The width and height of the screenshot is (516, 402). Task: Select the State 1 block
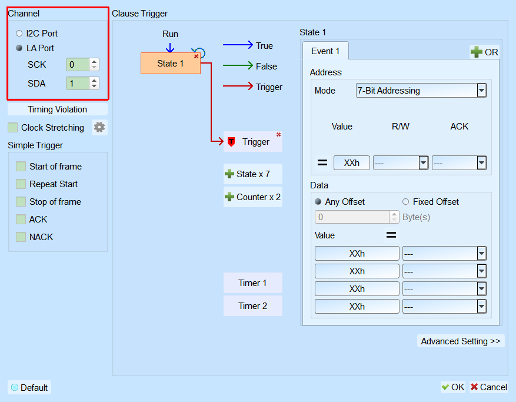[x=171, y=63]
